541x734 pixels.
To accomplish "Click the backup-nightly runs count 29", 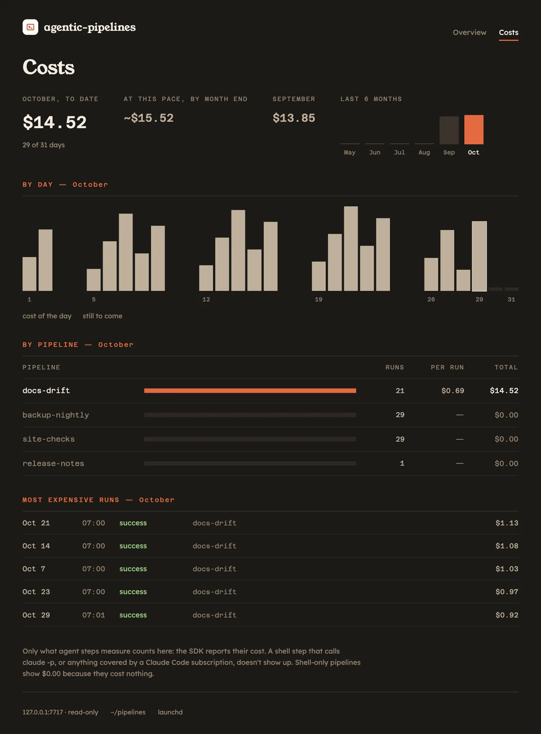I will pos(400,415).
